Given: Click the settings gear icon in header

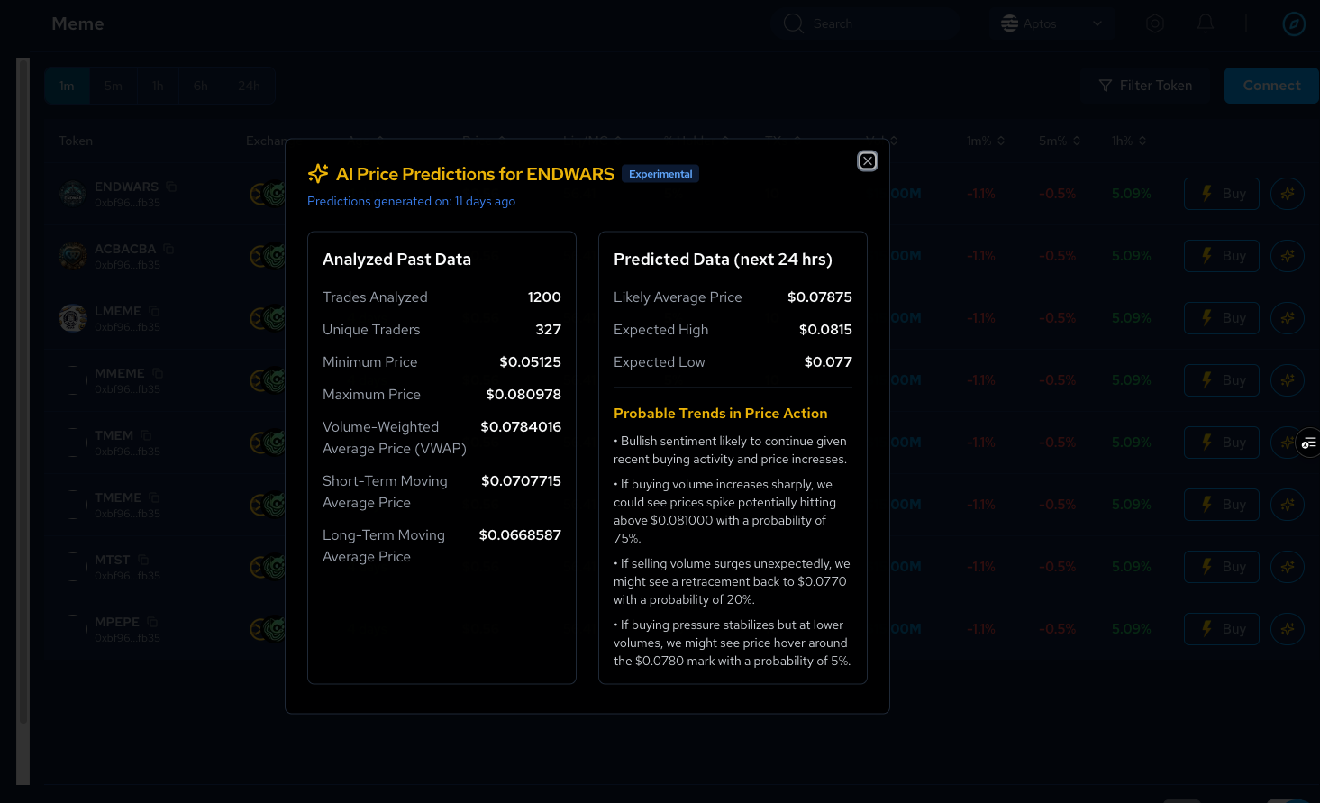Looking at the screenshot, I should point(1154,23).
